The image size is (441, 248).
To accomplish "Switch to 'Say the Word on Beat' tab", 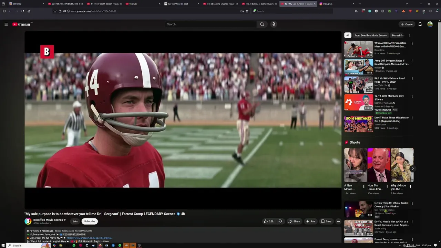I will point(182,4).
